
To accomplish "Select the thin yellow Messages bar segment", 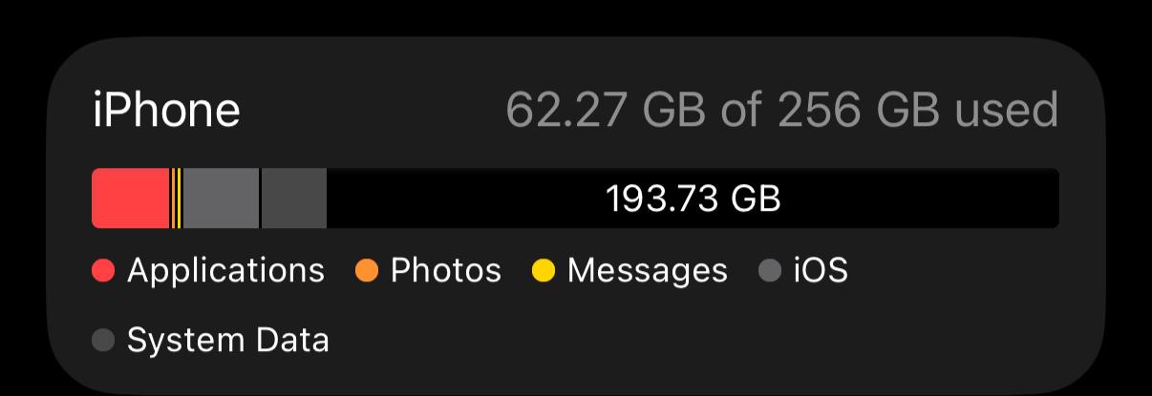I will 179,198.
